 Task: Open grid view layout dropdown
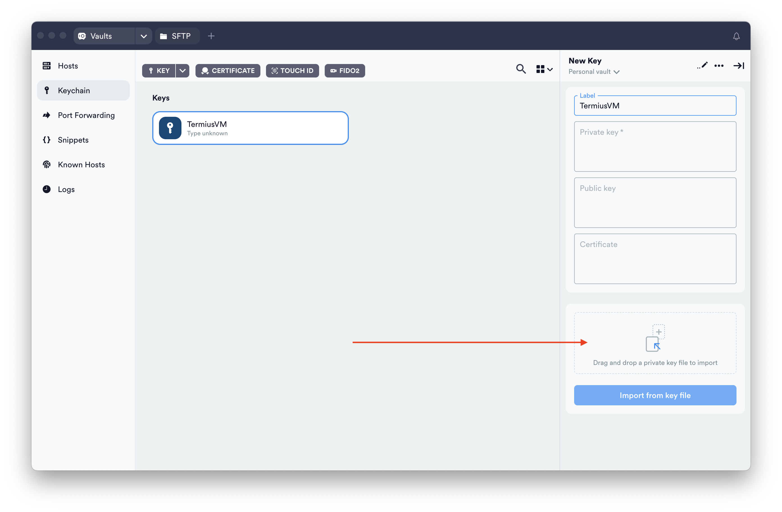[x=544, y=69]
